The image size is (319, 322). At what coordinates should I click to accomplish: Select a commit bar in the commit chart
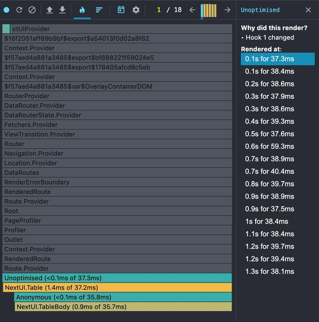tap(209, 10)
